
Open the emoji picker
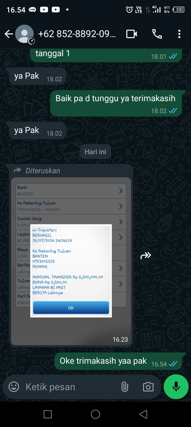point(14,387)
